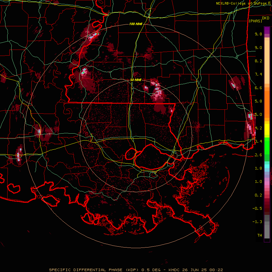Click the 1.8 value on the scale
The image size is (272, 272).
click(x=258, y=168)
